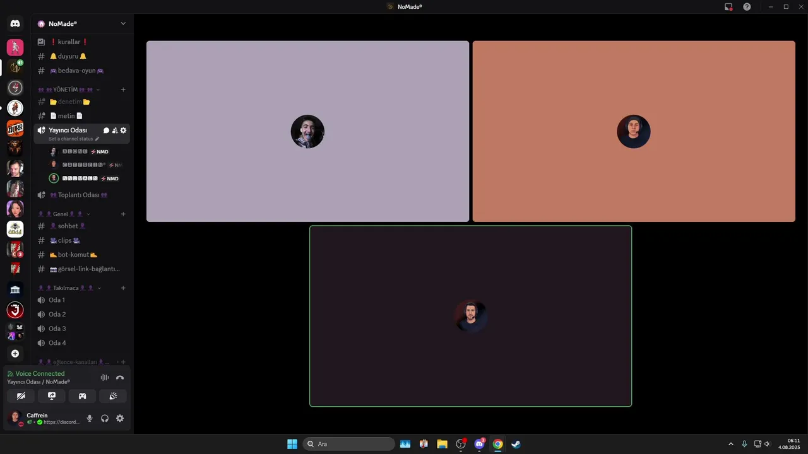
Task: Collapse the Genel category
Action: pyautogui.click(x=64, y=214)
